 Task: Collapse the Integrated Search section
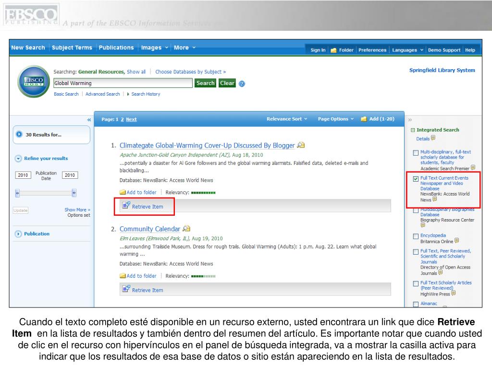[x=413, y=130]
